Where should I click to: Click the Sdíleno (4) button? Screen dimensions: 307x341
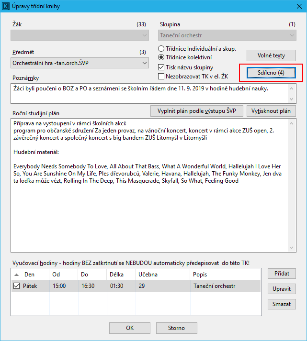tap(271, 72)
